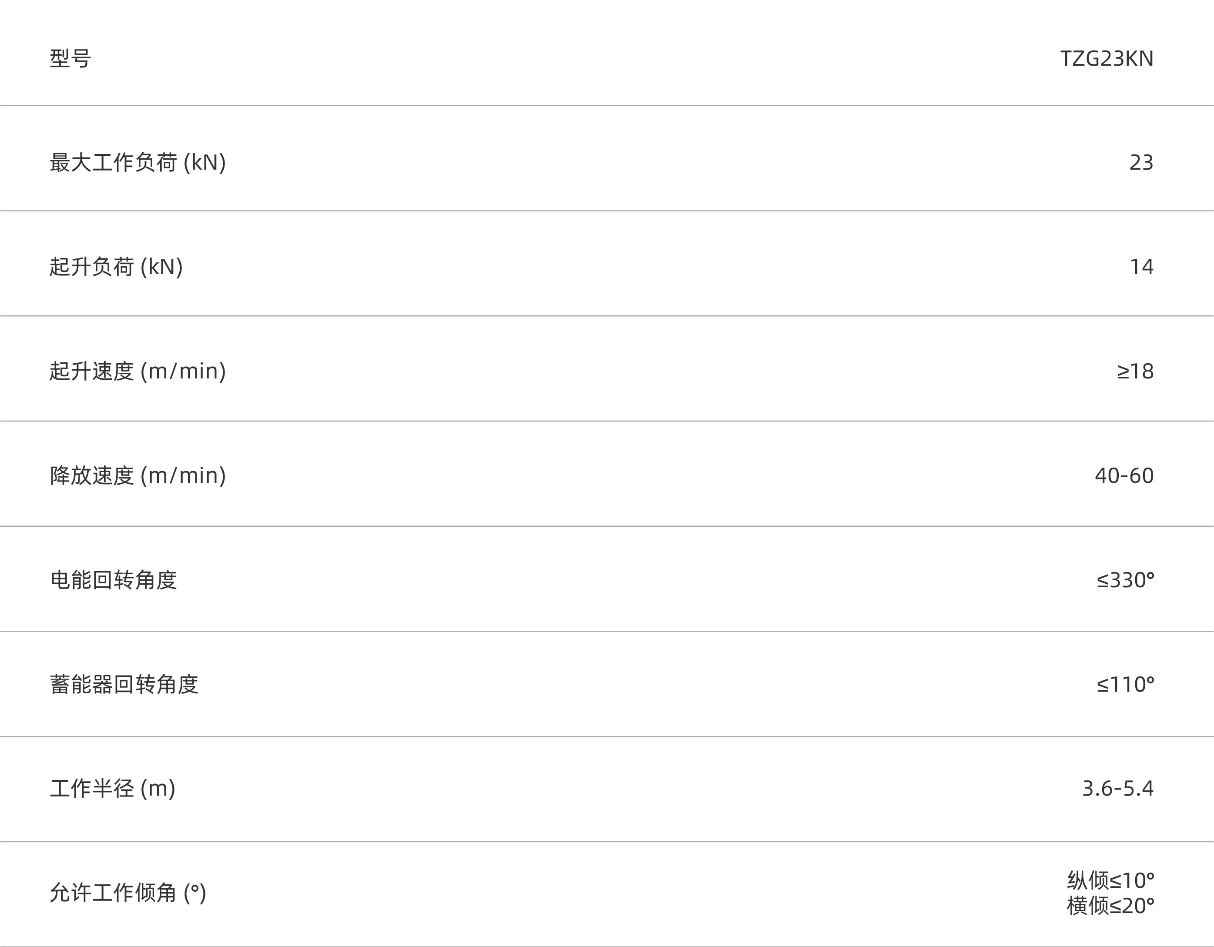1214x947 pixels.
Task: Click the 工作半径 (m) label
Action: point(113,788)
